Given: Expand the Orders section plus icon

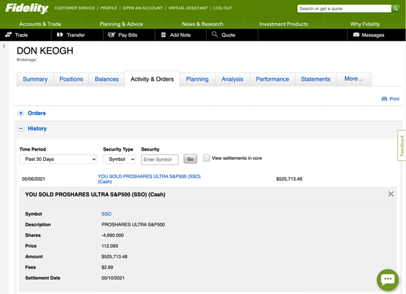Looking at the screenshot, I should [x=21, y=113].
